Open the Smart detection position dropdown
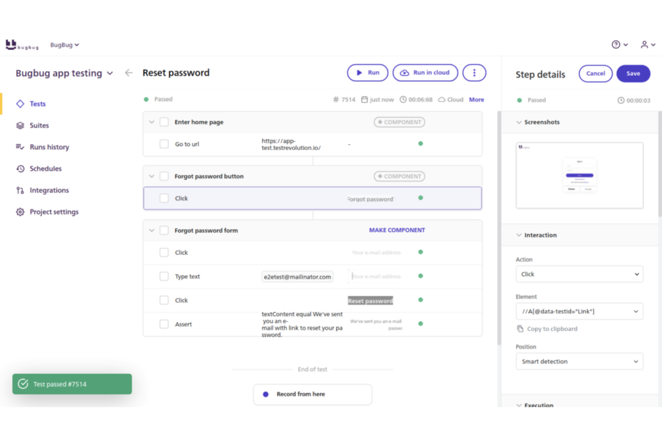 579,361
